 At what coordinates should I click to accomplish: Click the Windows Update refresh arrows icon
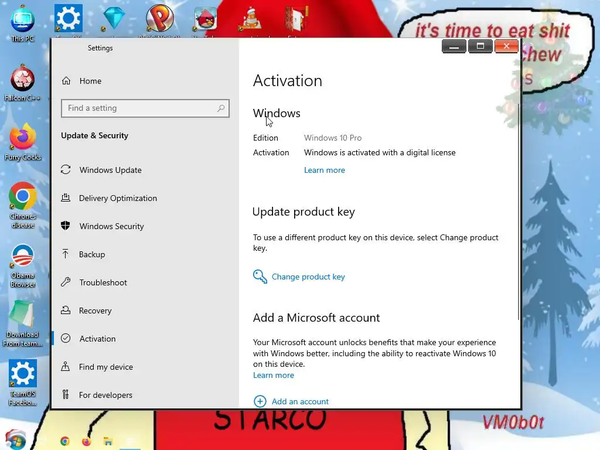(66, 169)
